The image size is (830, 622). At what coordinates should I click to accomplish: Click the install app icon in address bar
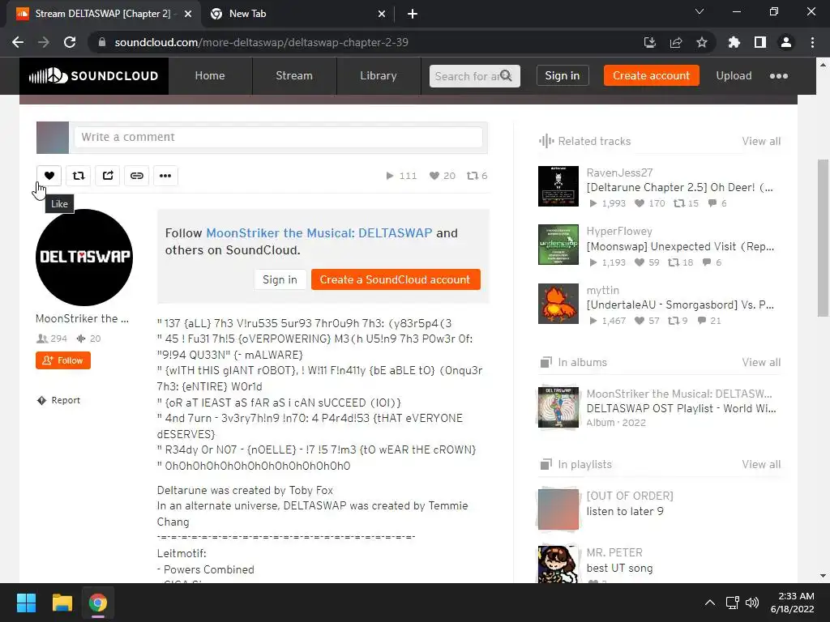[x=650, y=42]
